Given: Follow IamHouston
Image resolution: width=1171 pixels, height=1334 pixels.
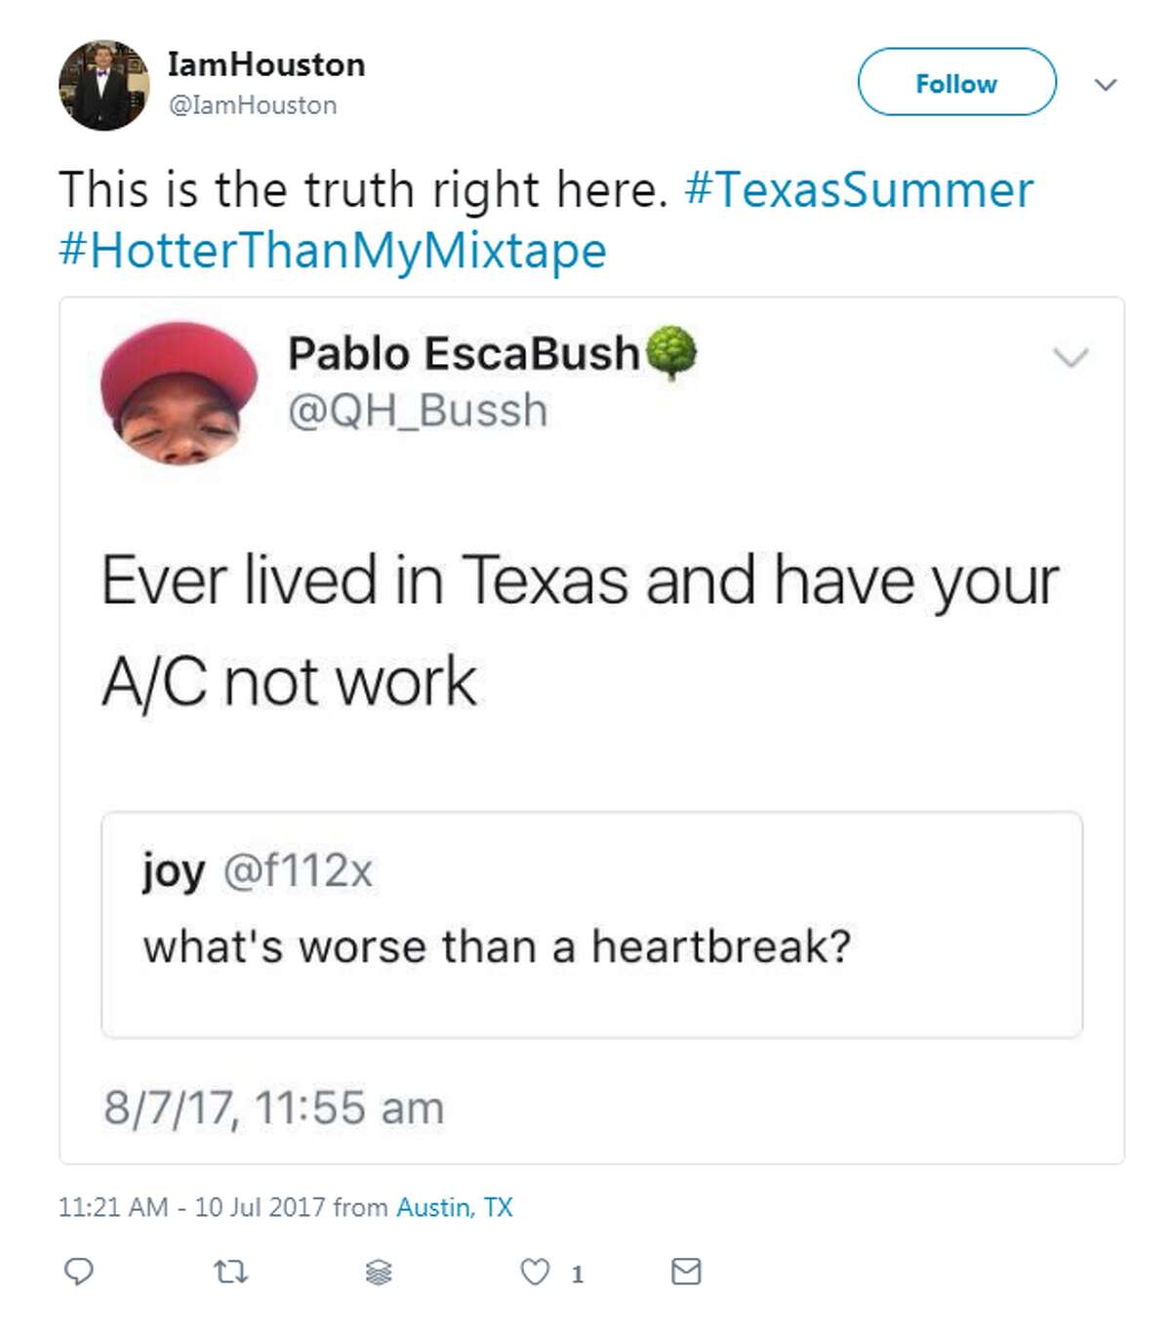Looking at the screenshot, I should coord(954,83).
